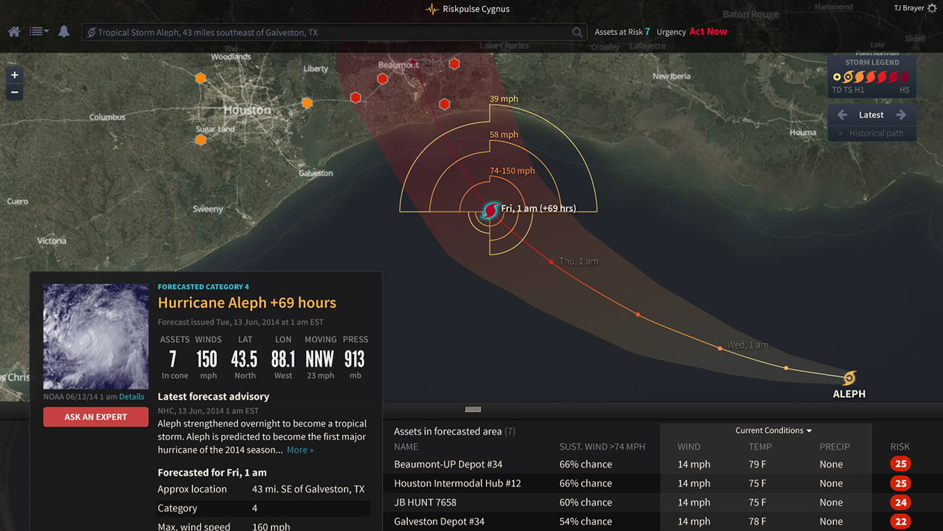Click the NNW moving direction value
The height and width of the screenshot is (531, 943).
[319, 359]
